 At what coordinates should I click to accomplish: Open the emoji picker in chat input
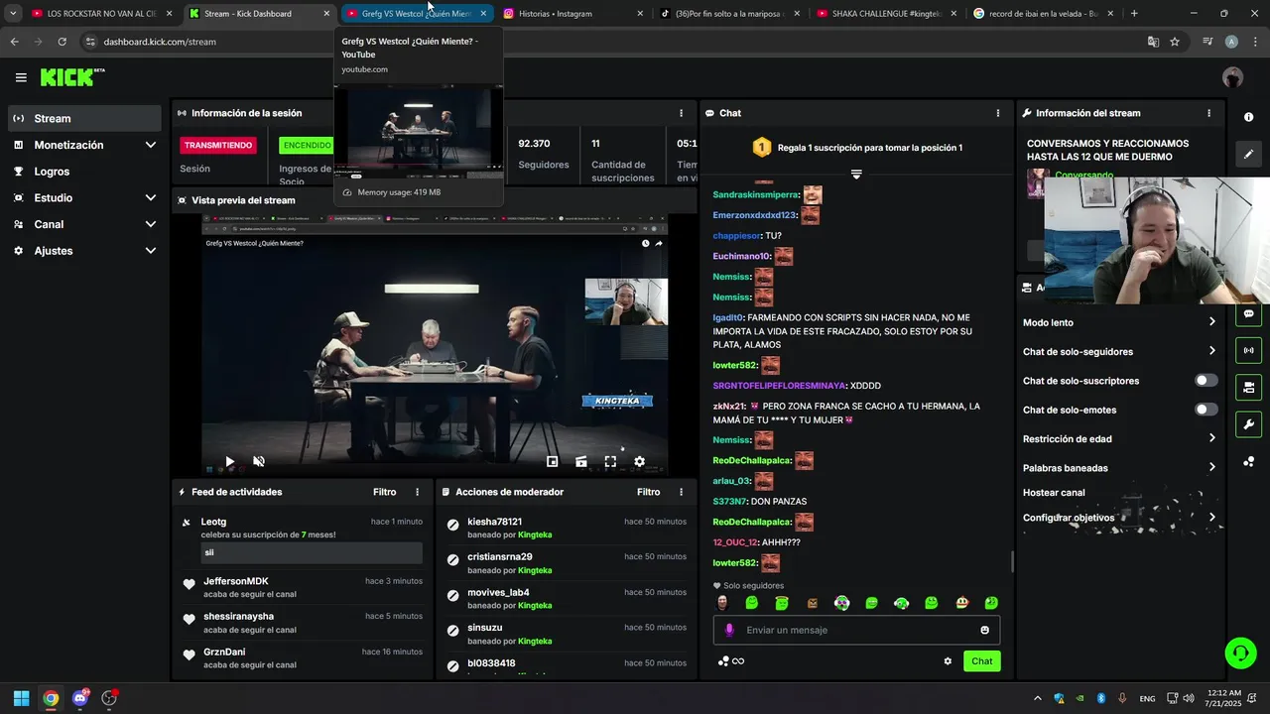[x=984, y=630]
